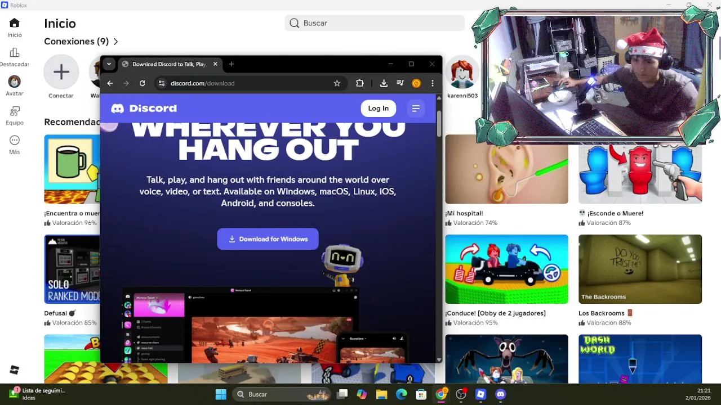View site information icon in address bar
Image resolution: width=721 pixels, height=405 pixels.
click(x=162, y=83)
